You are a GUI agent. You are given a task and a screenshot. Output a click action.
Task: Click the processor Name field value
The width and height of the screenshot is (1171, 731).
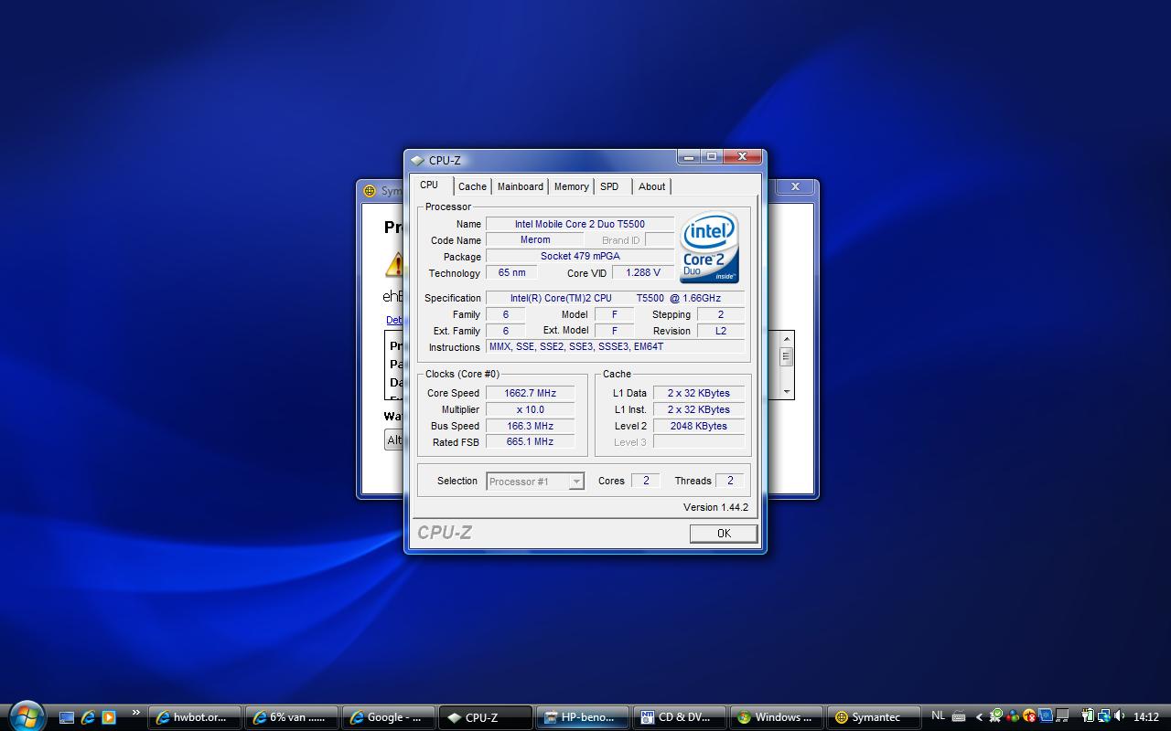pyautogui.click(x=579, y=224)
